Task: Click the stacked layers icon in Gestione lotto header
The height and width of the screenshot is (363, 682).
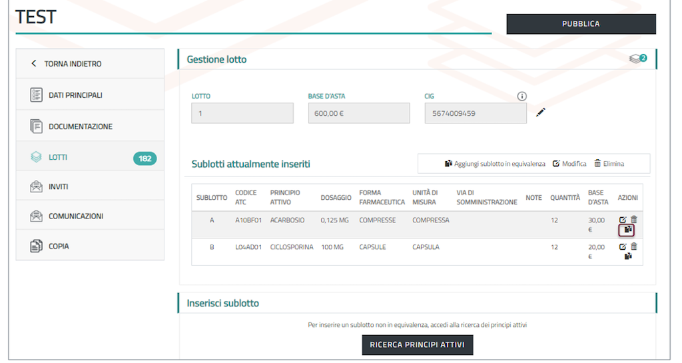Action: click(x=637, y=59)
